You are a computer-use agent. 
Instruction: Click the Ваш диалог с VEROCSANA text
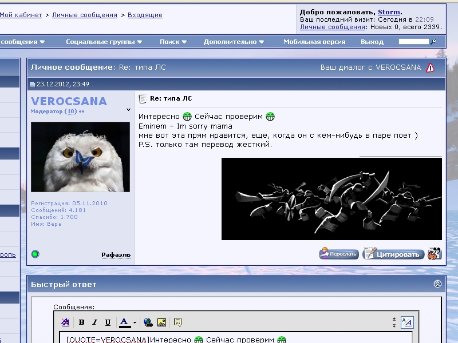click(x=370, y=67)
